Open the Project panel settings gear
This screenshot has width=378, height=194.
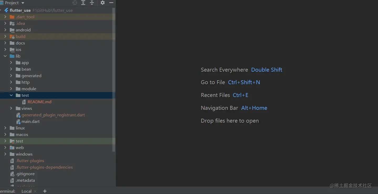point(103,3)
